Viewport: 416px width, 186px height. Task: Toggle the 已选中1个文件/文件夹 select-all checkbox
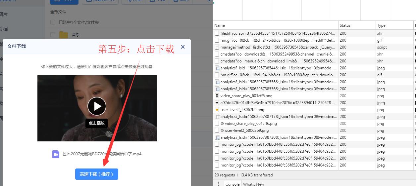tap(53, 22)
